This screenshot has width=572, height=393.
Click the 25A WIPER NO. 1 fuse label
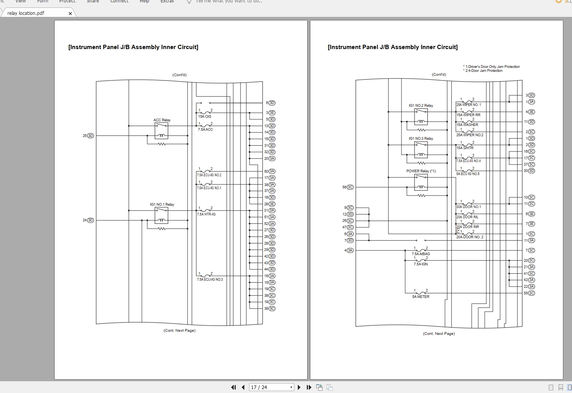(469, 105)
